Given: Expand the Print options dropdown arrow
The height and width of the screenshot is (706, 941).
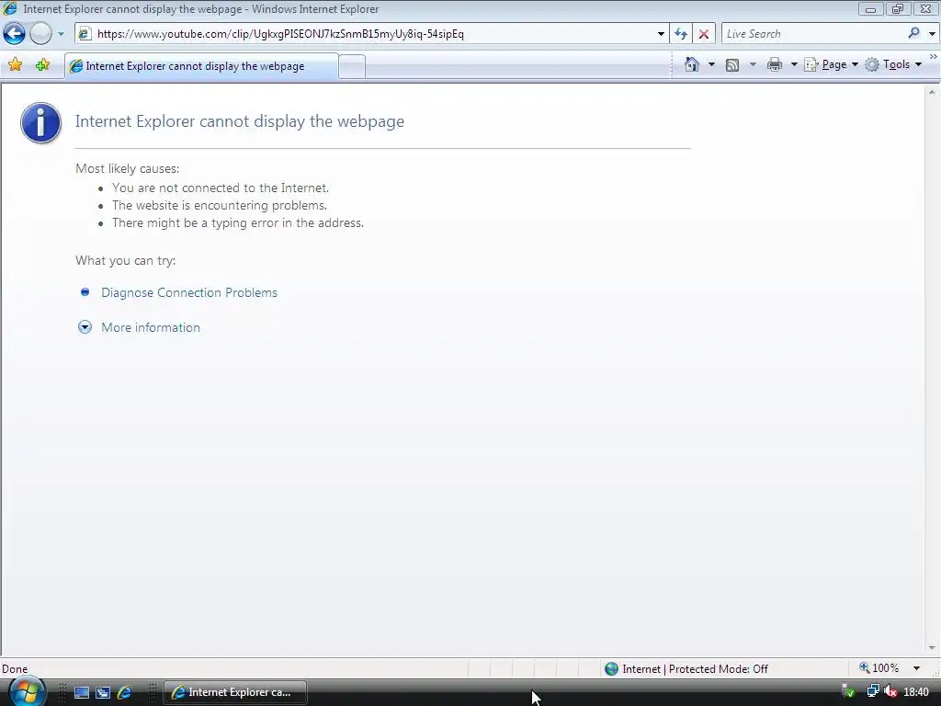Looking at the screenshot, I should coord(793,64).
